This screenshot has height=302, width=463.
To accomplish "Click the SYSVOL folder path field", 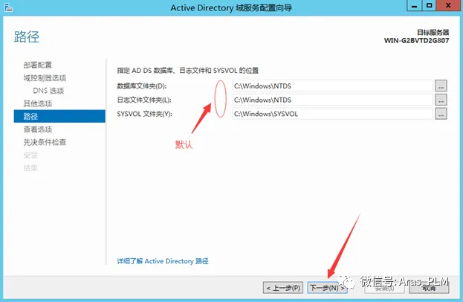I will (x=333, y=114).
